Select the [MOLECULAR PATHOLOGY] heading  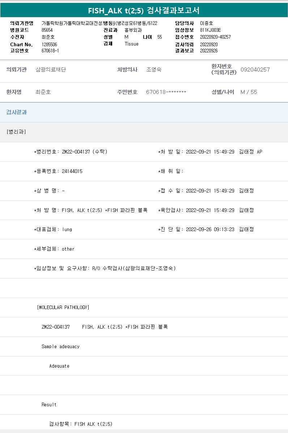[63, 307]
